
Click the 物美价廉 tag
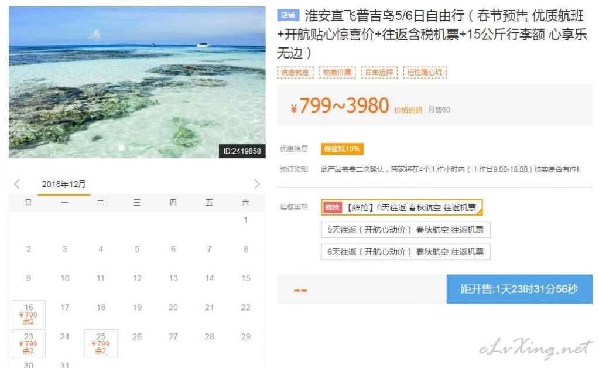pyautogui.click(x=337, y=72)
